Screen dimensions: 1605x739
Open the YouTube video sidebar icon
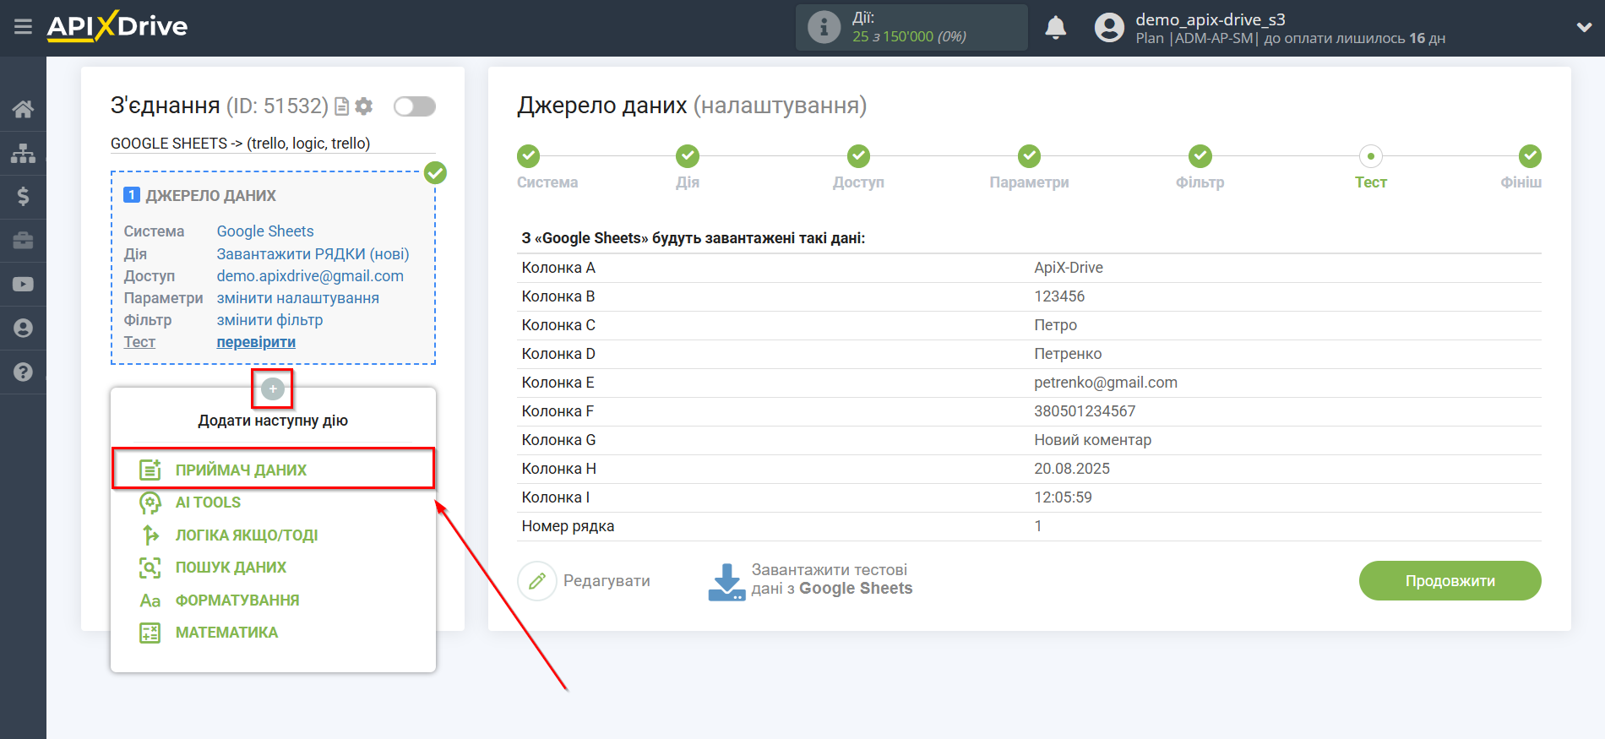23,285
